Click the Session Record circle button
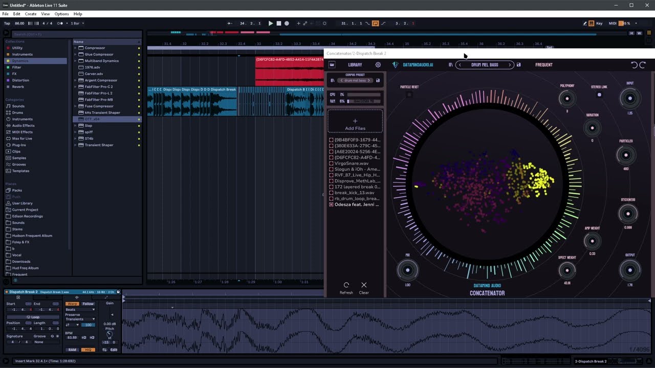This screenshot has height=368, width=655. click(324, 24)
